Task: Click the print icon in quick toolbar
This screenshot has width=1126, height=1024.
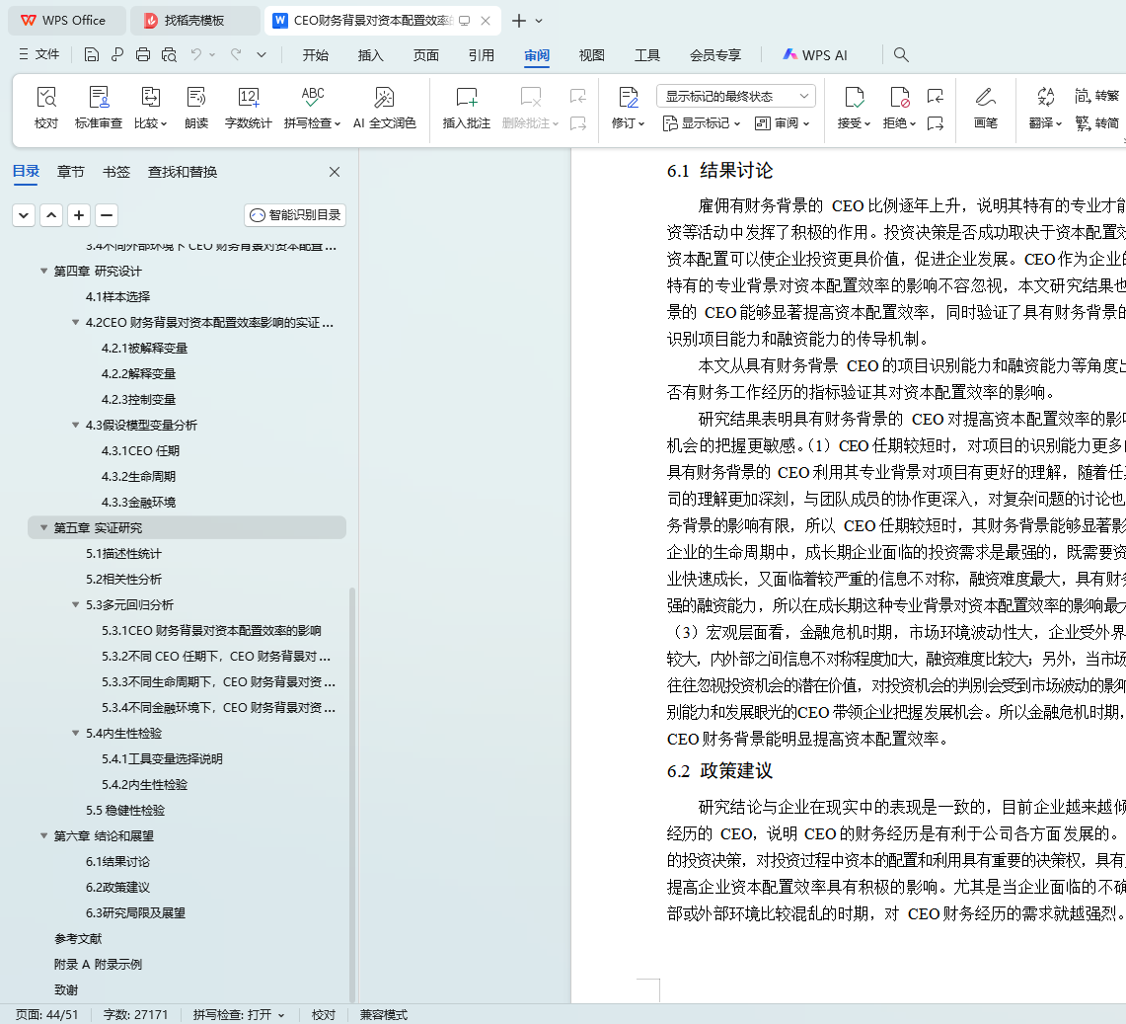Action: [x=143, y=54]
